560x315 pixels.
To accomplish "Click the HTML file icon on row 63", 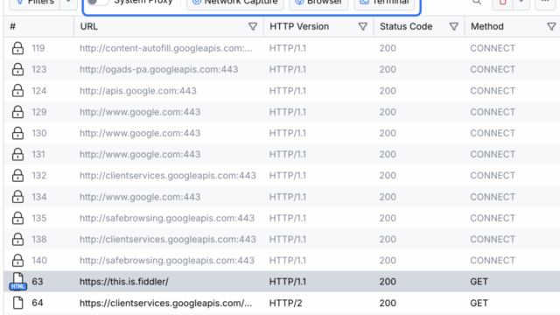I will tap(17, 282).
